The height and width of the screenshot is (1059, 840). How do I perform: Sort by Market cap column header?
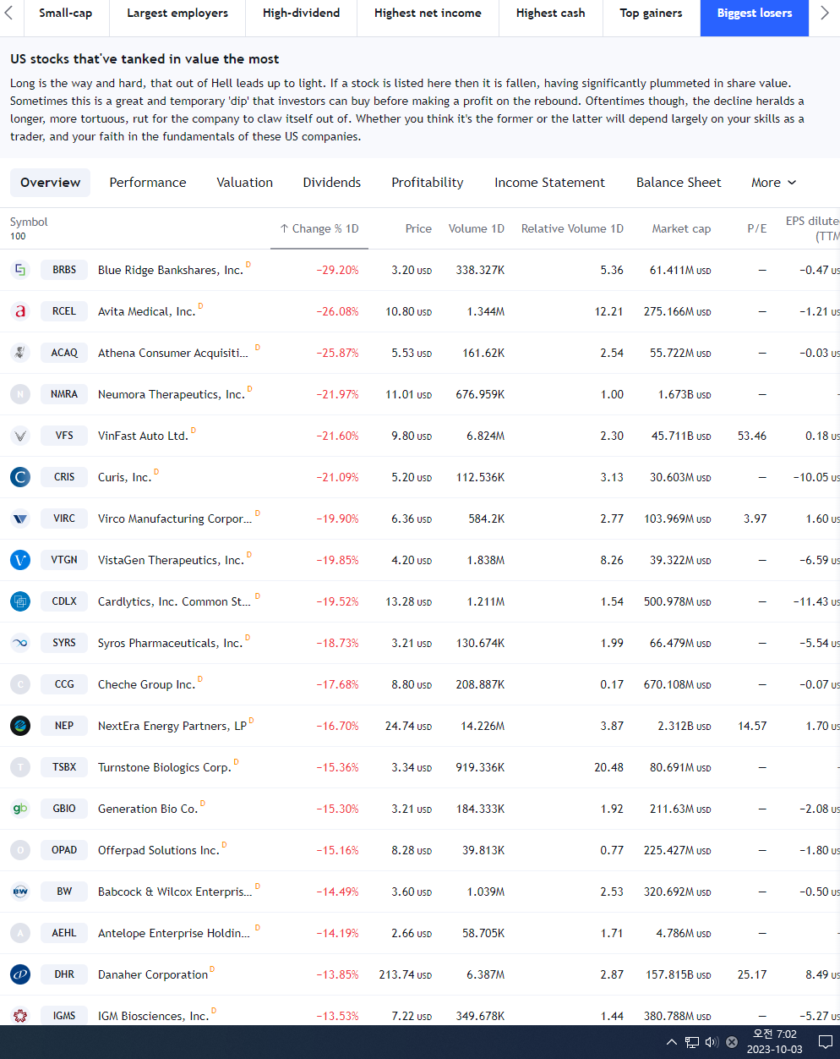pos(681,229)
